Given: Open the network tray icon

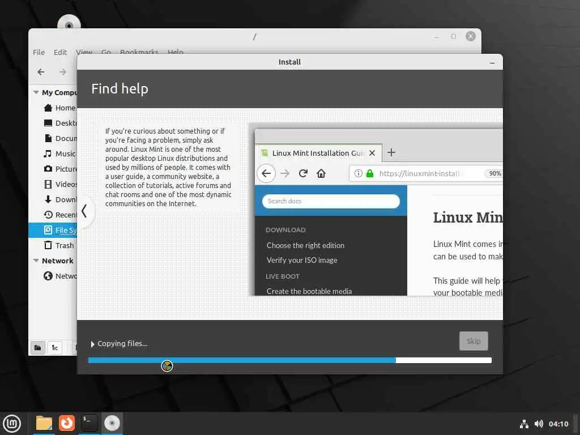Looking at the screenshot, I should [524, 424].
